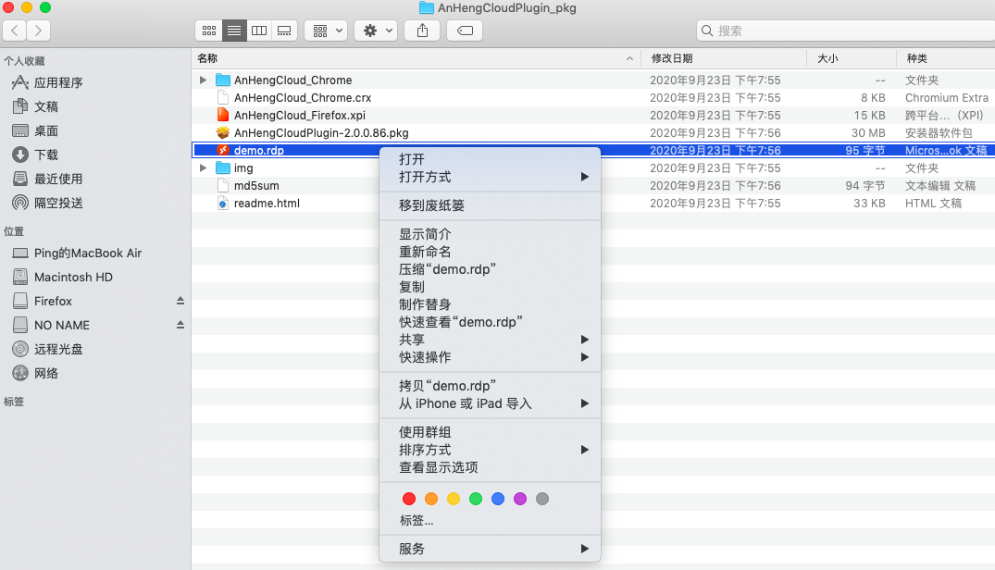The image size is (995, 570).
Task: Choose 移到废纸篓 from context menu
Action: point(490,205)
